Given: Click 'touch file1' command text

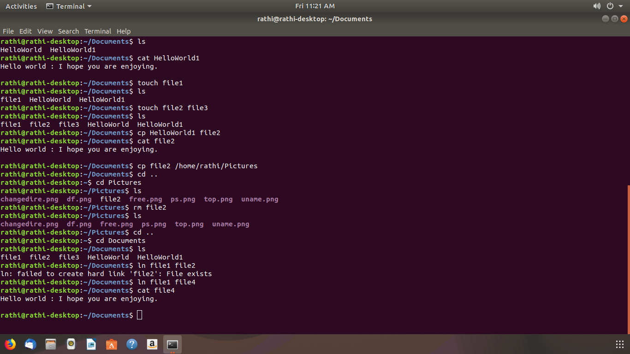Looking at the screenshot, I should 160,83.
